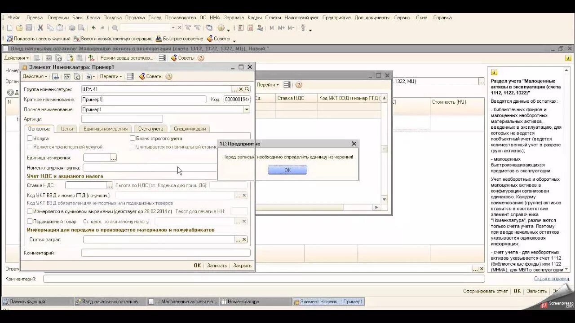Click Ввести хозяйственную операцию toolbar button
This screenshot has height=323, width=575.
point(113,39)
